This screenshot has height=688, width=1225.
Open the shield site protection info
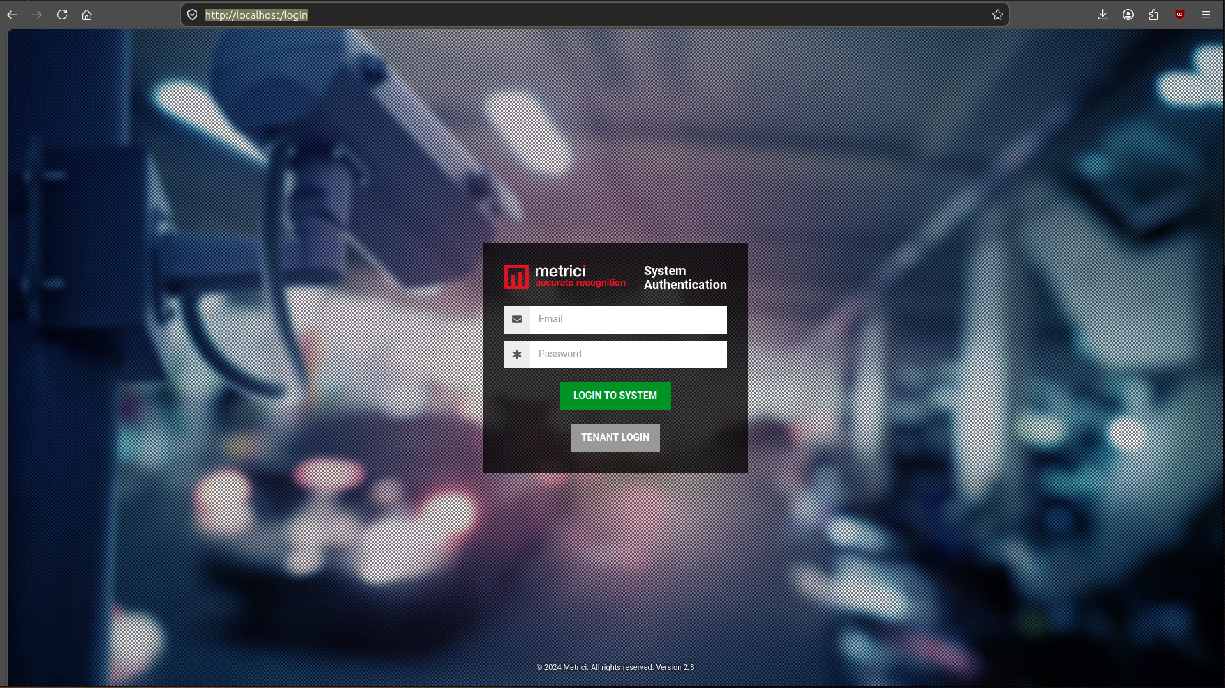192,15
